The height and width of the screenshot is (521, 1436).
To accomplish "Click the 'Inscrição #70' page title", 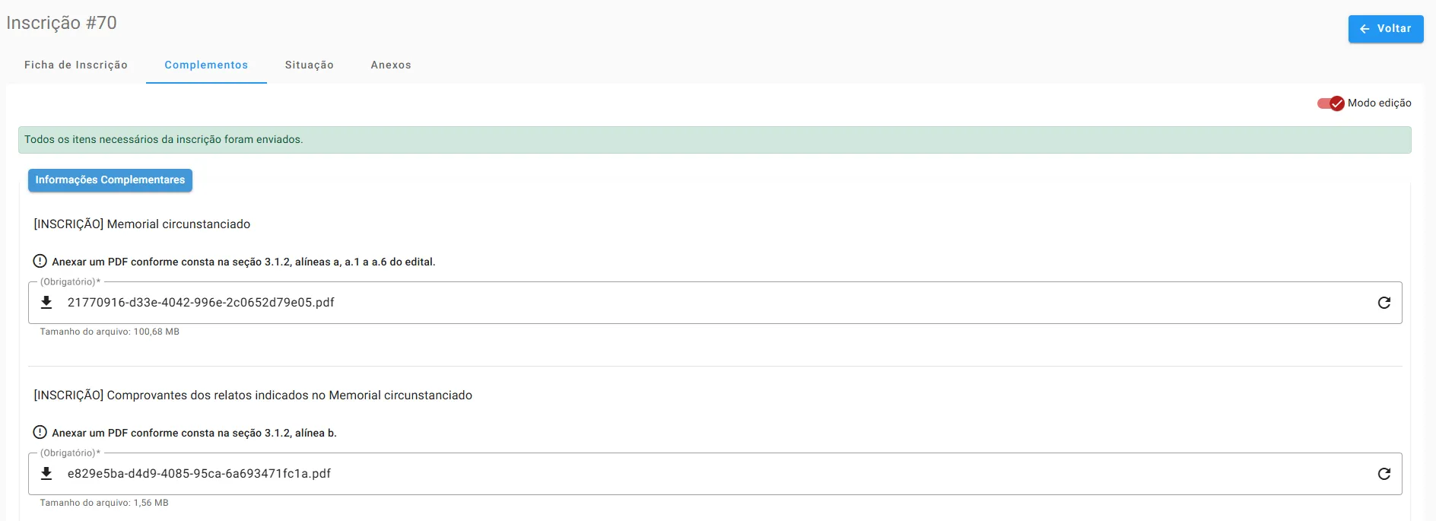I will tap(62, 23).
